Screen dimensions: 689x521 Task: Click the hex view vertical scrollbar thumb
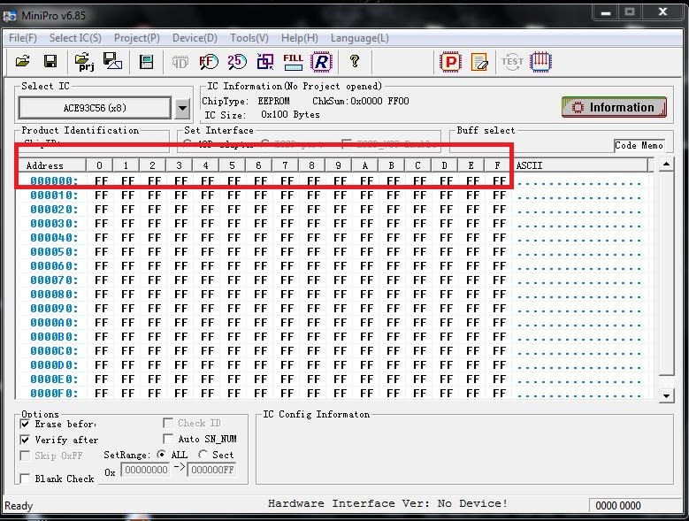coord(667,274)
